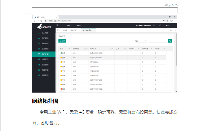Open 系统管理 settings in sidebar
209x131 pixels.
[x=45, y=75]
